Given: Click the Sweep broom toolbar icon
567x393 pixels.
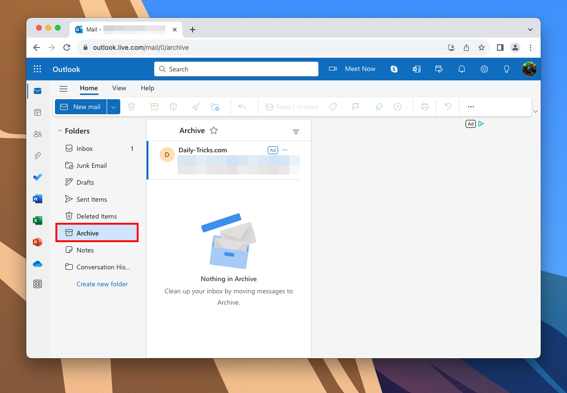Looking at the screenshot, I should pos(196,107).
